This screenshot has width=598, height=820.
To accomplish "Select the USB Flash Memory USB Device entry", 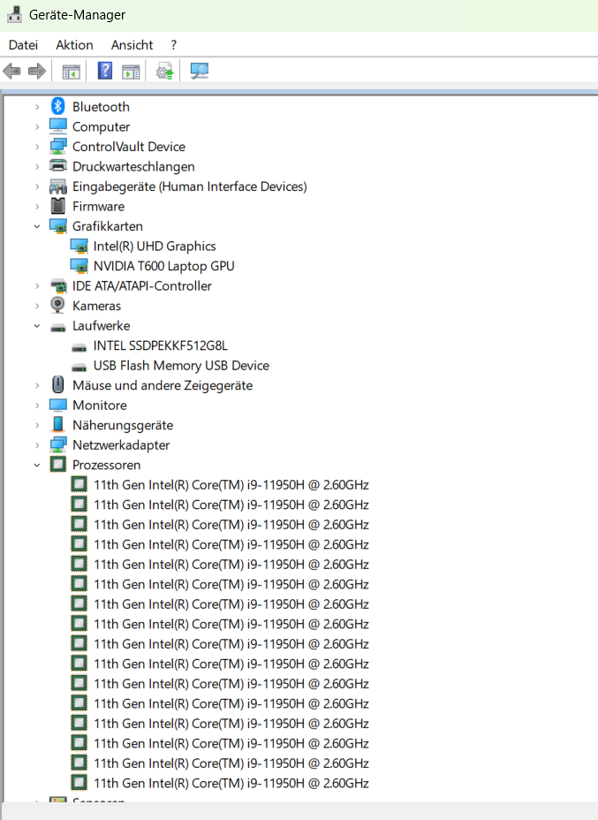I will (x=181, y=365).
